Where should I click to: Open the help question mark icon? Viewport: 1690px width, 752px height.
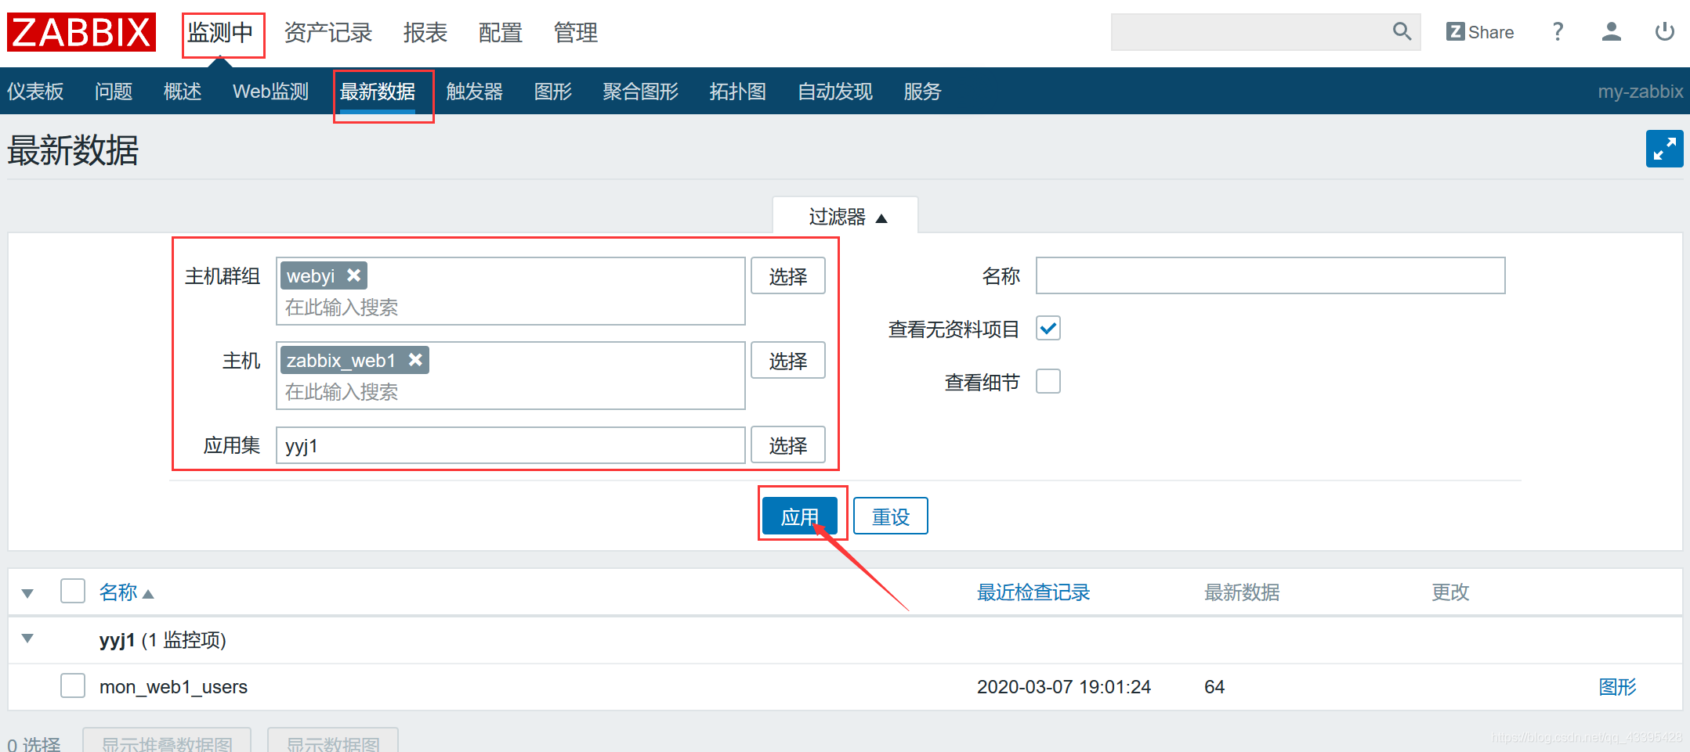click(1558, 32)
